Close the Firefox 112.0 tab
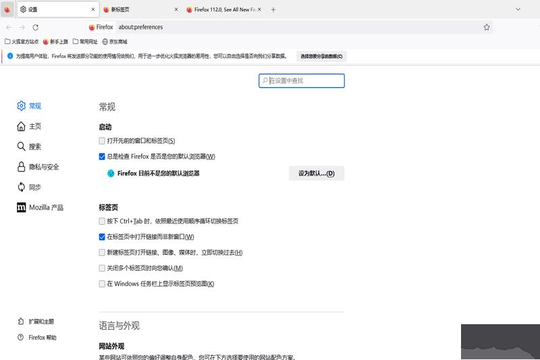540x360 pixels. [259, 9]
